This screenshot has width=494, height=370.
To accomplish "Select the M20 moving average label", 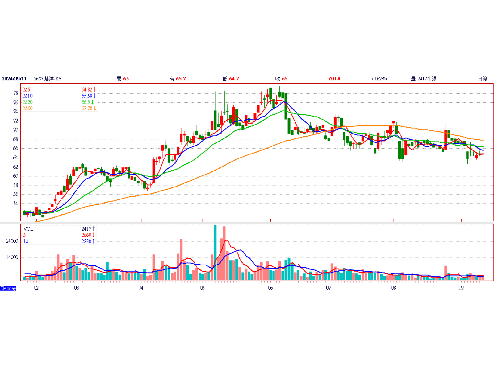I will (x=28, y=102).
